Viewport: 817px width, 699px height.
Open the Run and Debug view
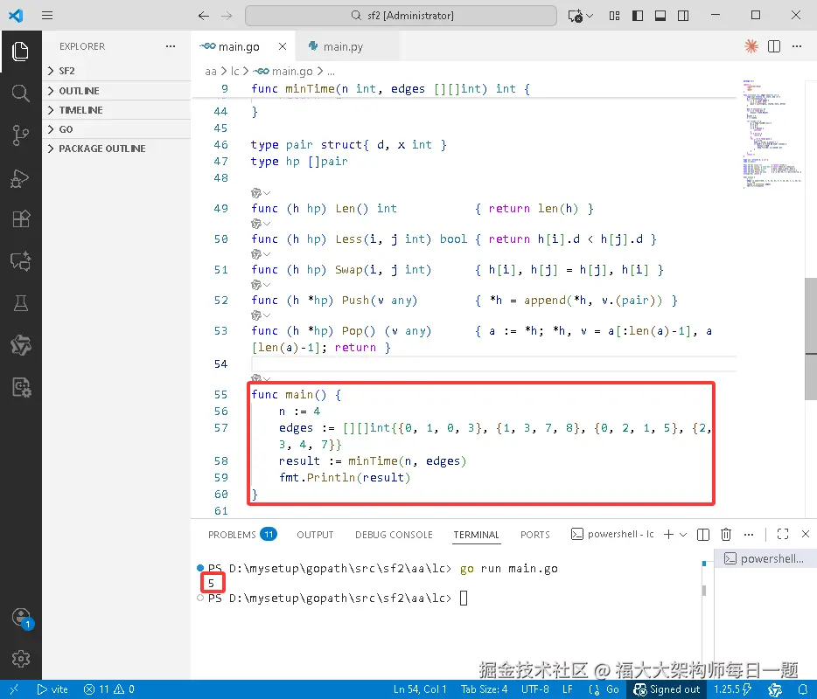coord(20,178)
